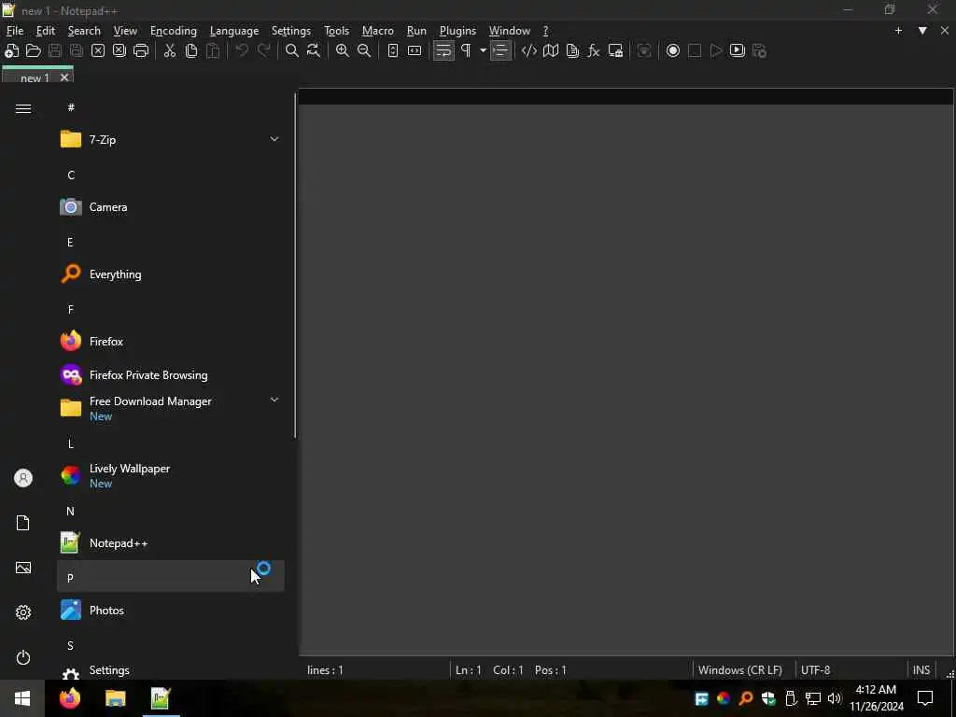Click the UTF-8 encoding status field
Image resolution: width=956 pixels, height=717 pixels.
pyautogui.click(x=850, y=670)
